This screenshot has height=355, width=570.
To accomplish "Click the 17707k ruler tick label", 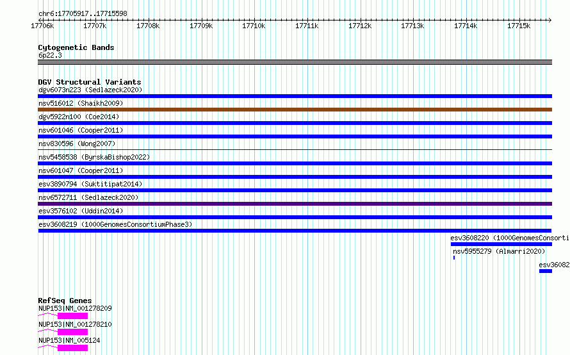I will [95, 26].
